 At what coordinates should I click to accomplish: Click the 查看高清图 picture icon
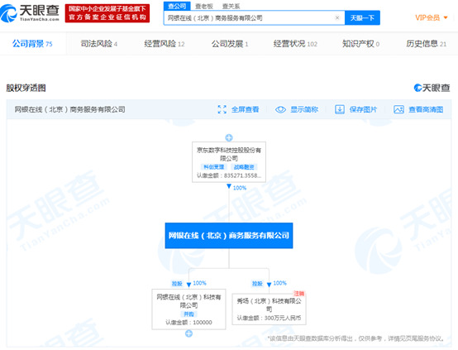click(398, 109)
